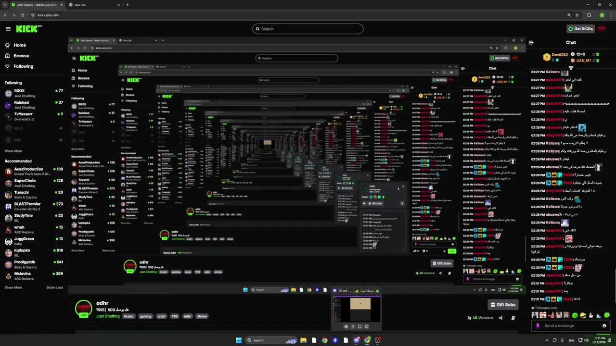Open the emoji picker in chat

point(604,326)
